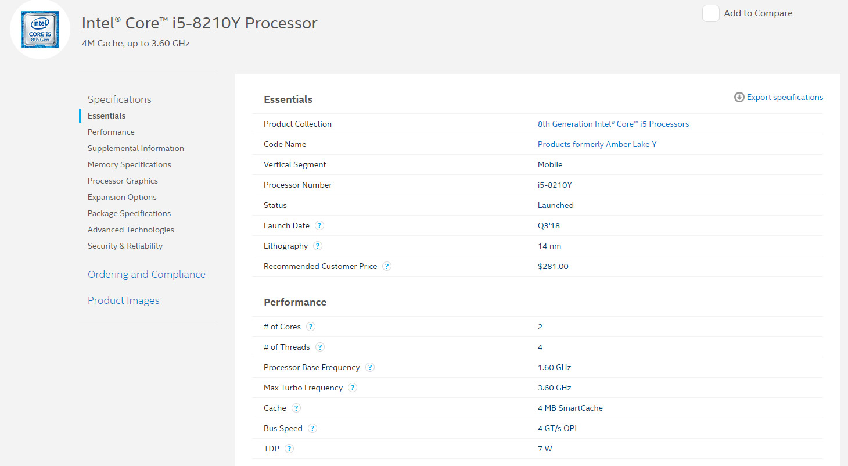Click the Mobile vertical segment value
Viewport: 848px width, 466px height.
[x=550, y=164]
